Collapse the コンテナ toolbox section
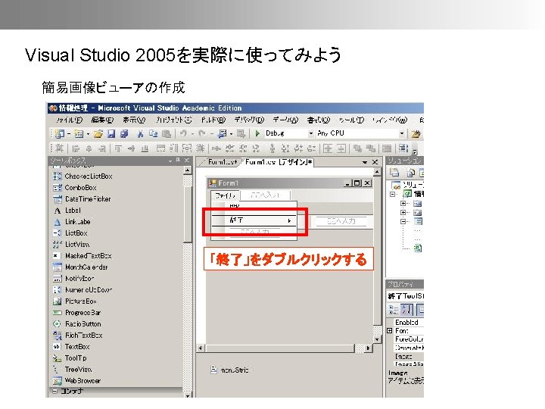 point(54,392)
